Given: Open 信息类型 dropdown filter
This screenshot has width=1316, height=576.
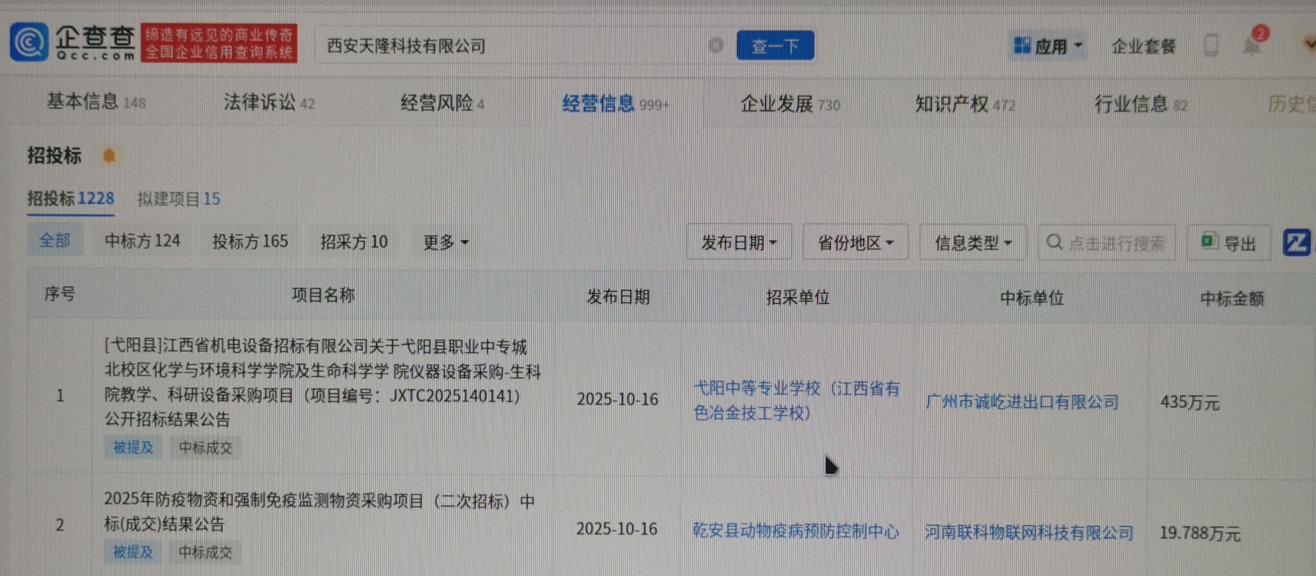Looking at the screenshot, I should coord(973,244).
